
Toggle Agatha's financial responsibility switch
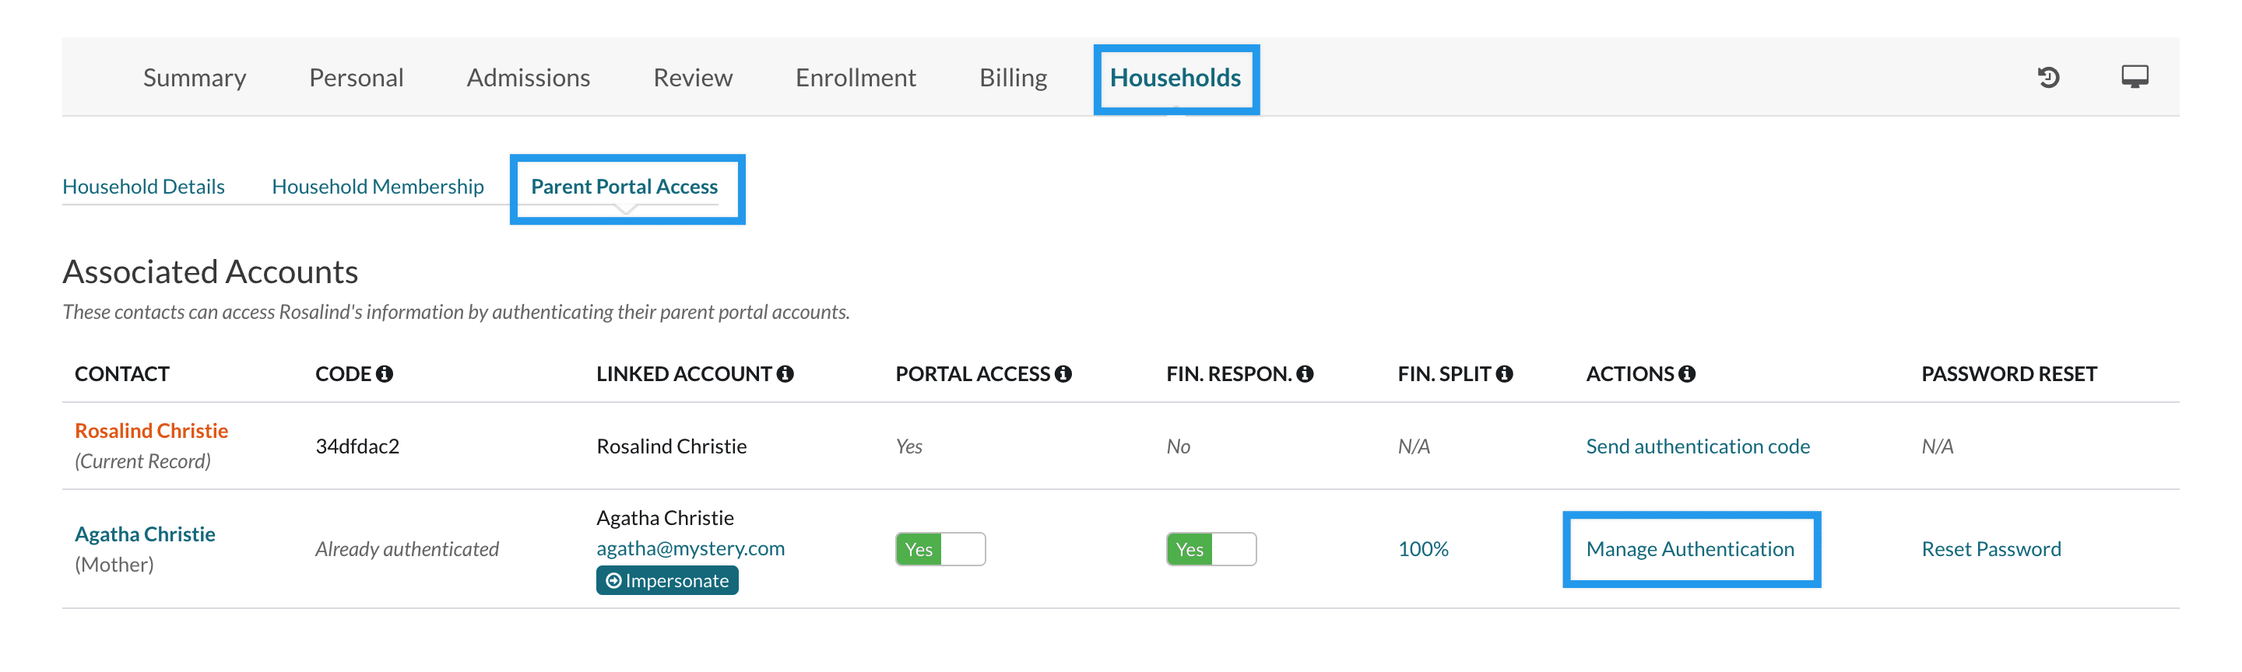point(1211,549)
